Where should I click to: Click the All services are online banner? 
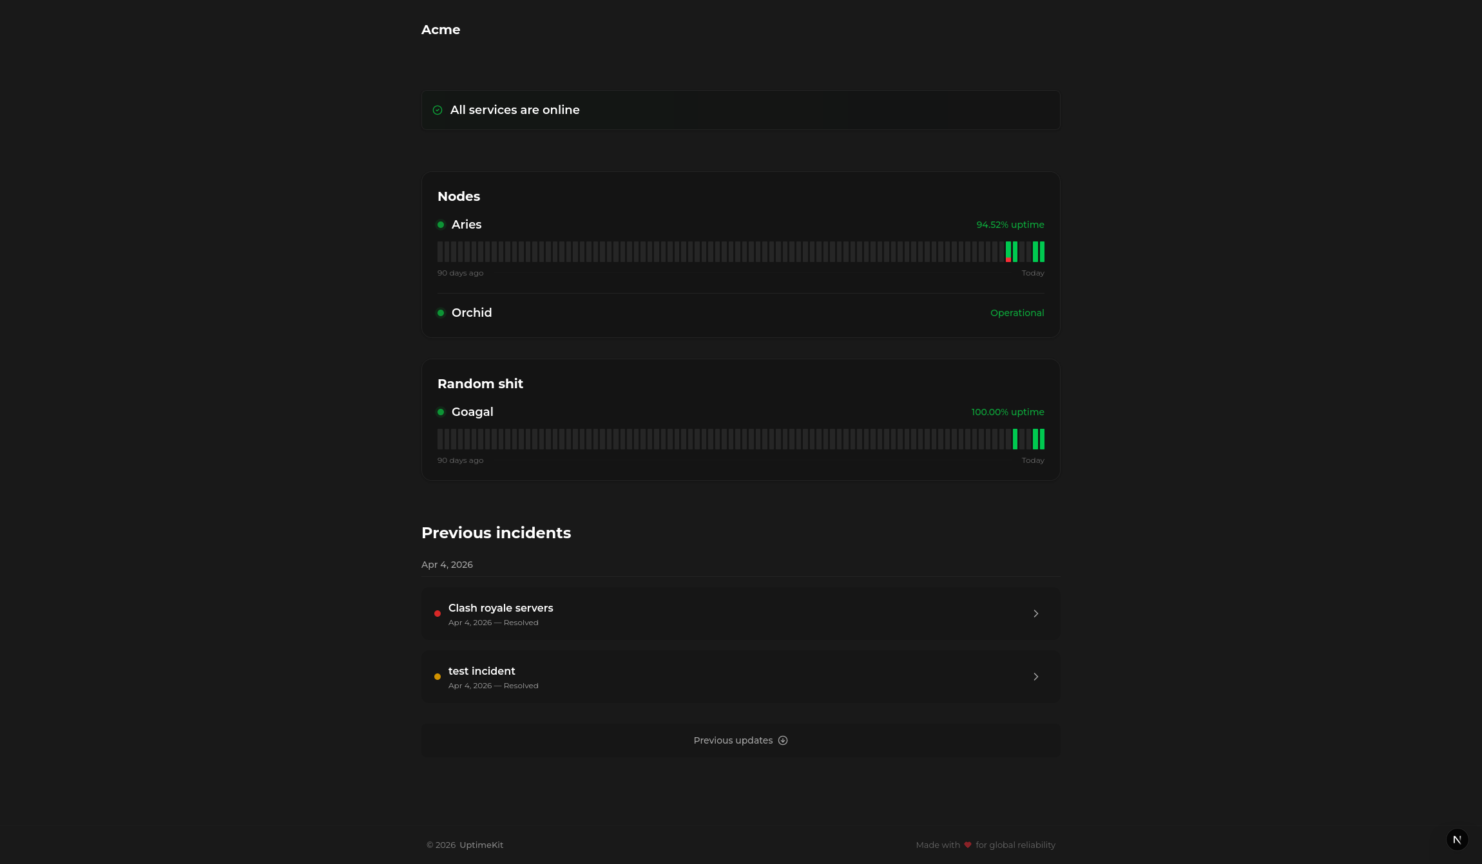741,110
